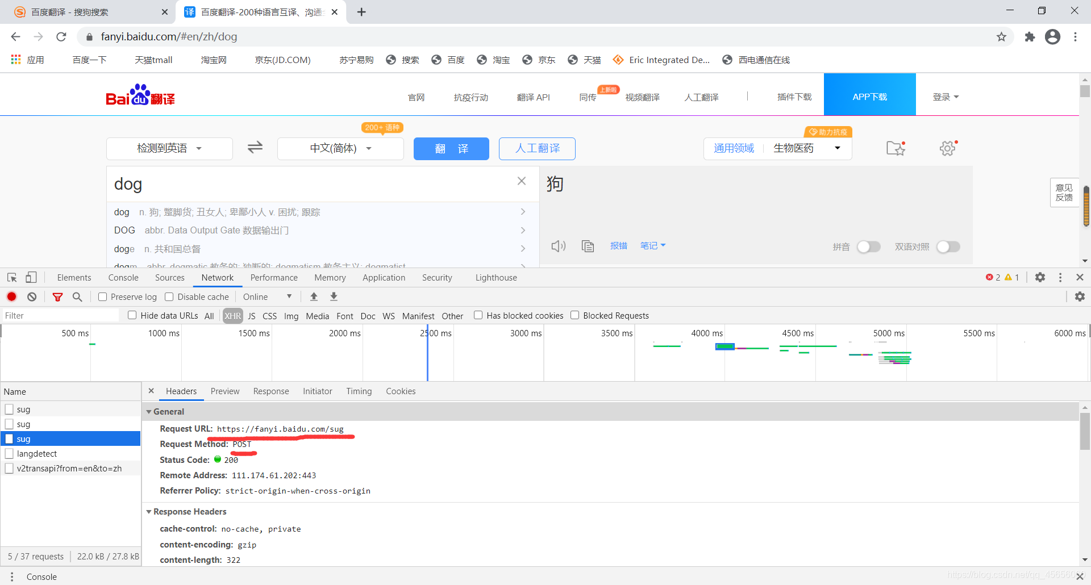Viewport: 1091px width, 585px height.
Task: Select the v2transapi request row
Action: pos(70,468)
